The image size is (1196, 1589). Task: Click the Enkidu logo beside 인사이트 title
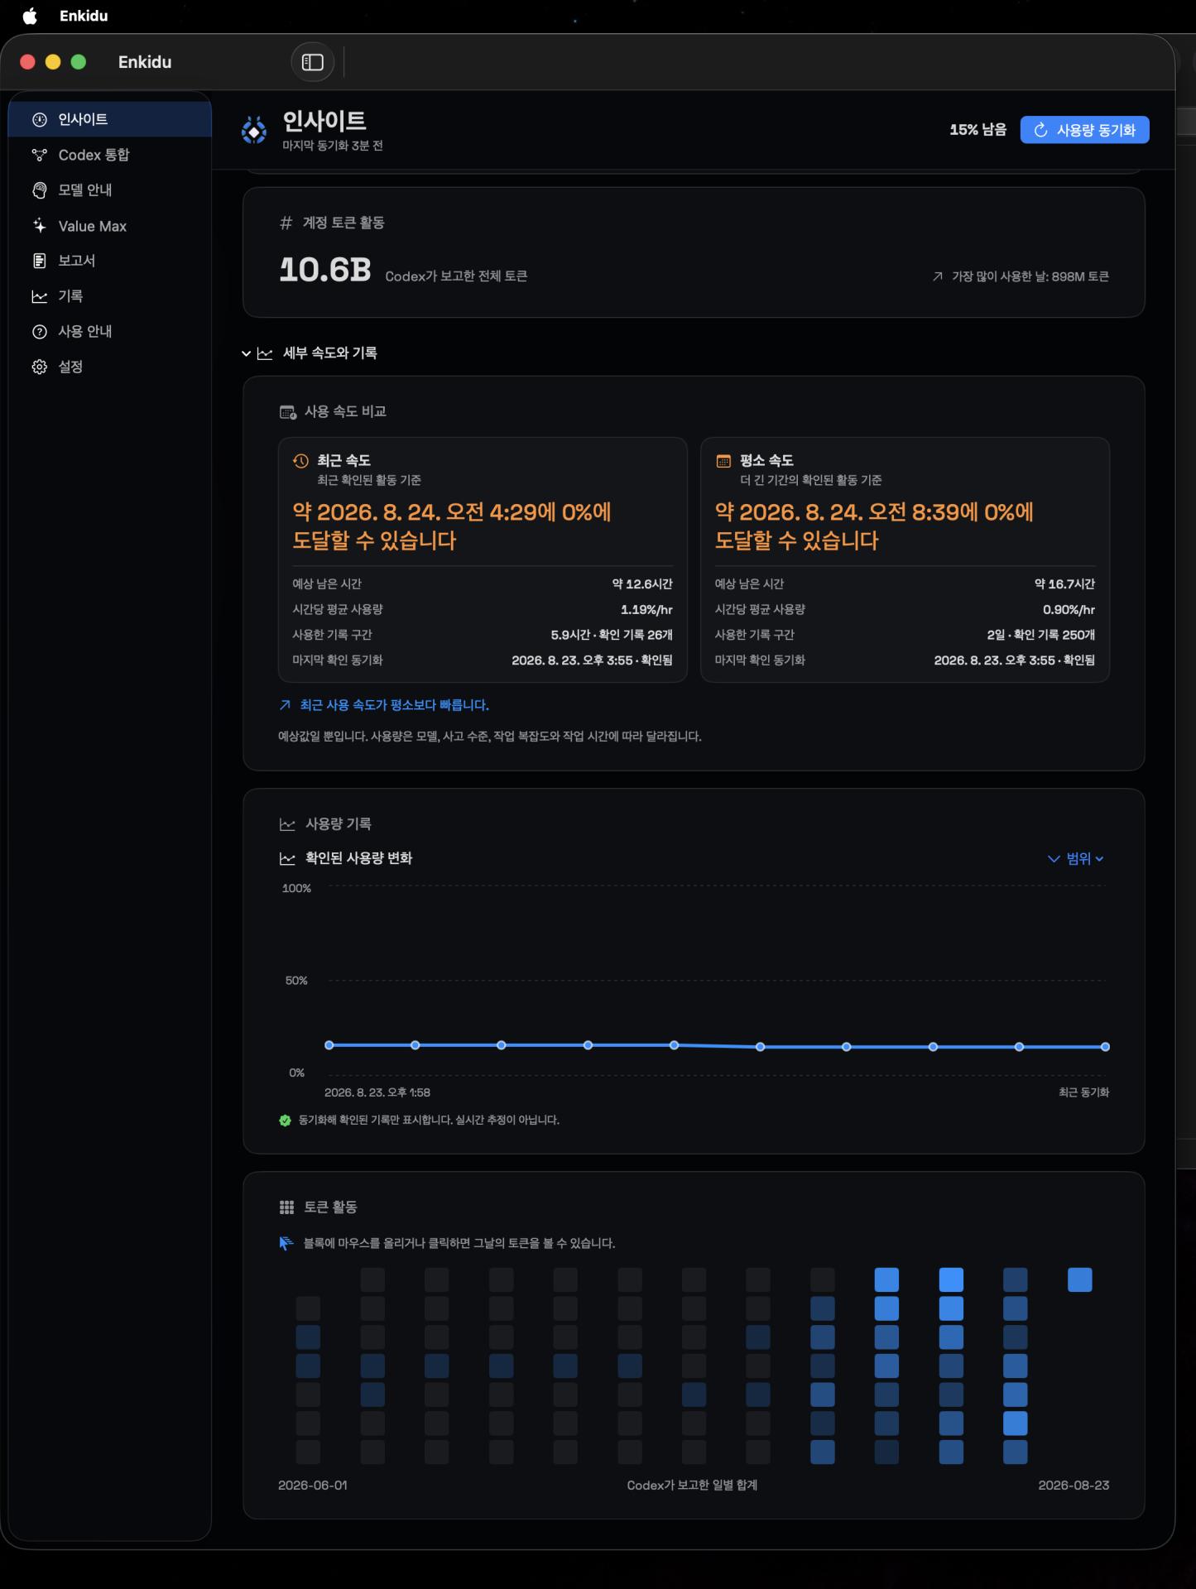click(x=254, y=130)
